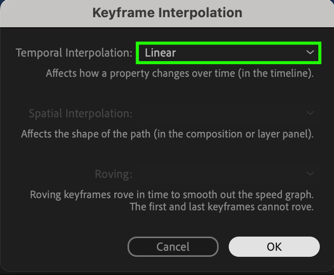
Task: Click "The first and last keyframes" line
Action: coord(222,207)
